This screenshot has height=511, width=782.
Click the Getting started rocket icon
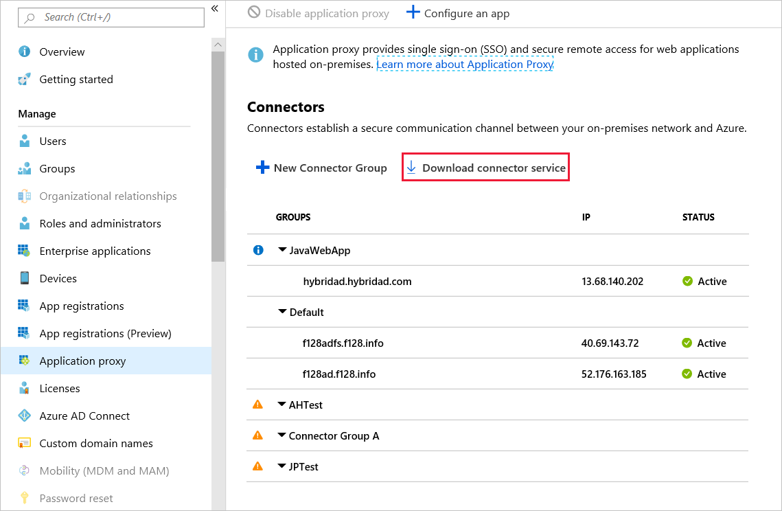(25, 80)
